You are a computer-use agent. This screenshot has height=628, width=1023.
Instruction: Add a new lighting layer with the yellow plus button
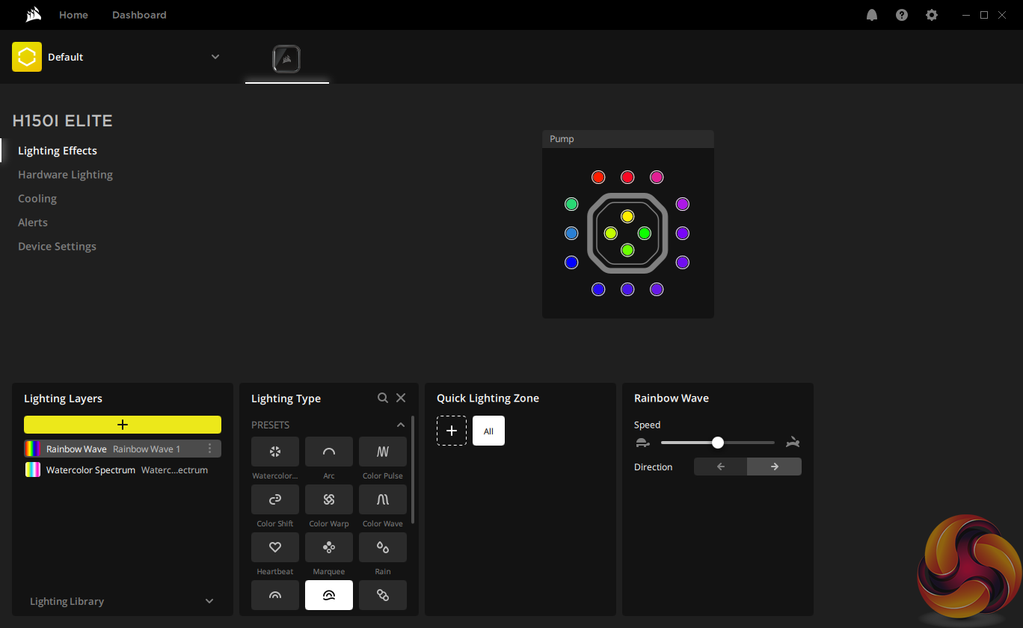[123, 425]
